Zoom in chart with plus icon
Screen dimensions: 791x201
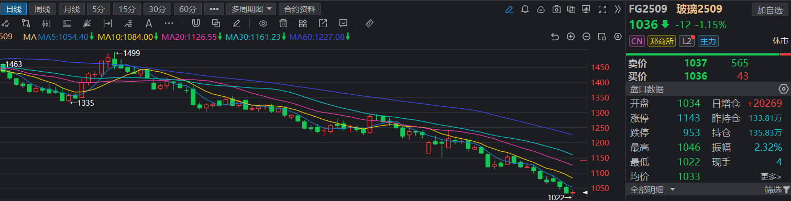[x=571, y=37]
